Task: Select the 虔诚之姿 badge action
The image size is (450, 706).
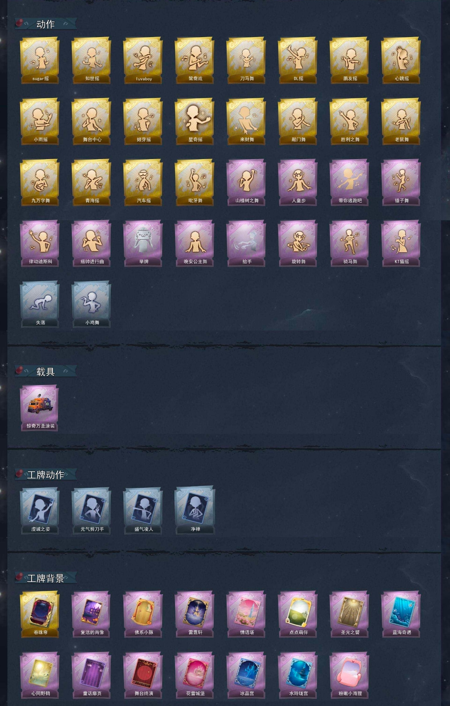Action: point(40,511)
